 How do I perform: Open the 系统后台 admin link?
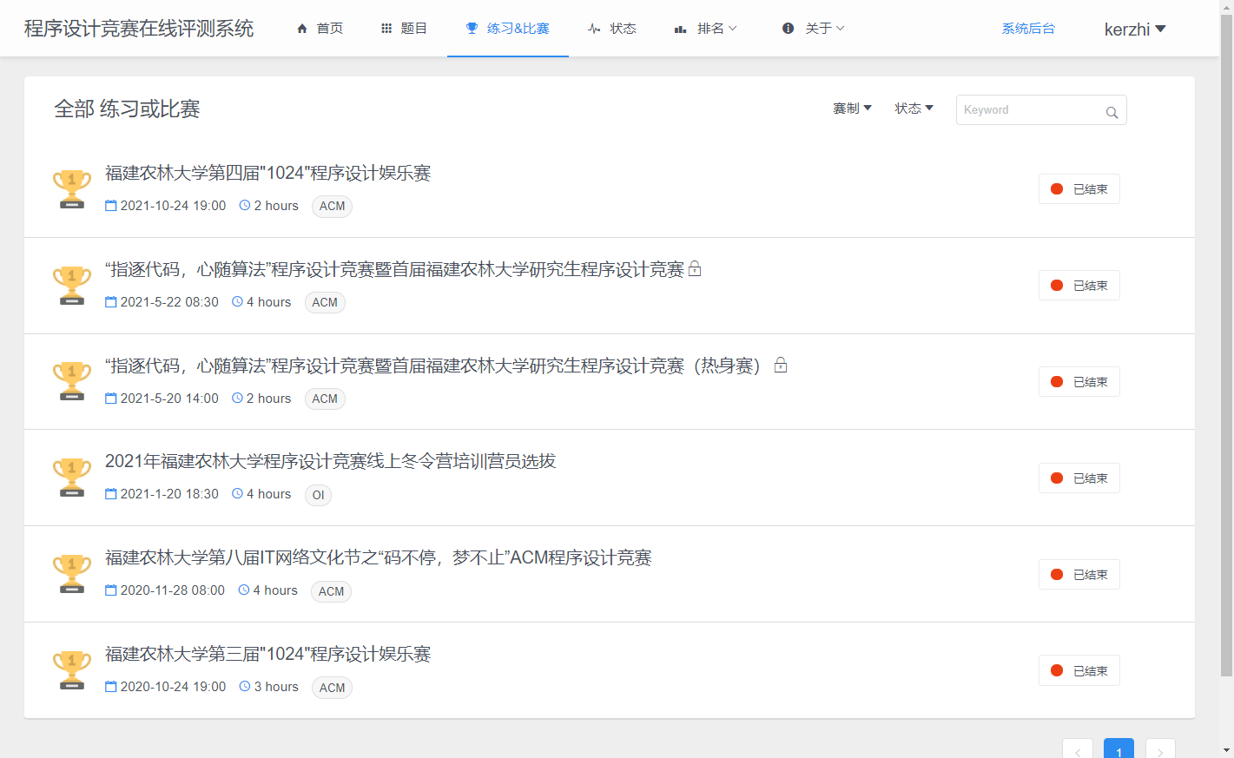pos(1028,29)
